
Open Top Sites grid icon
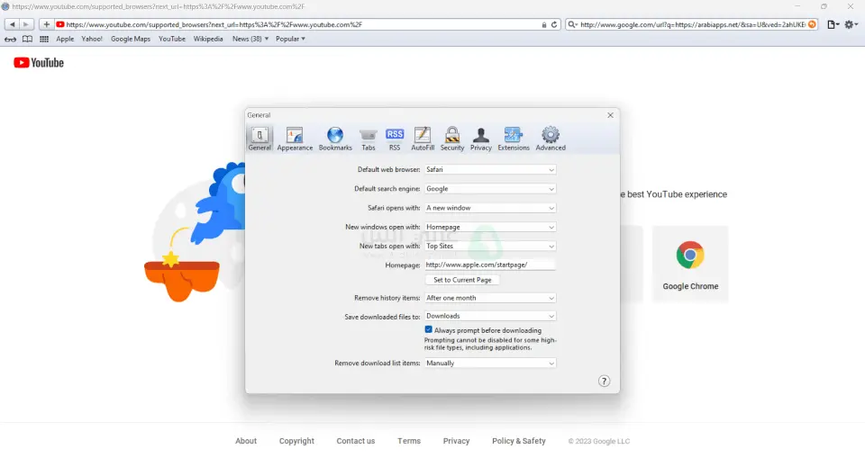pyautogui.click(x=44, y=39)
